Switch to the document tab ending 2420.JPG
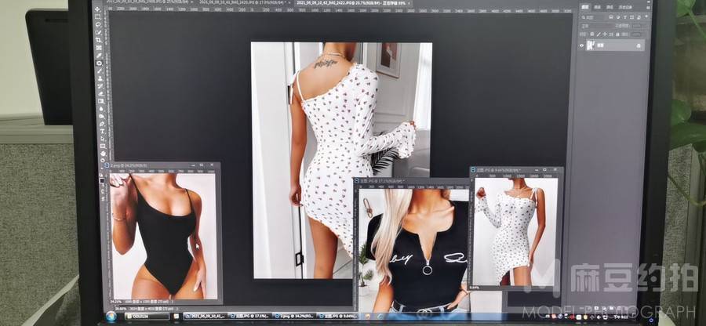 point(244,2)
